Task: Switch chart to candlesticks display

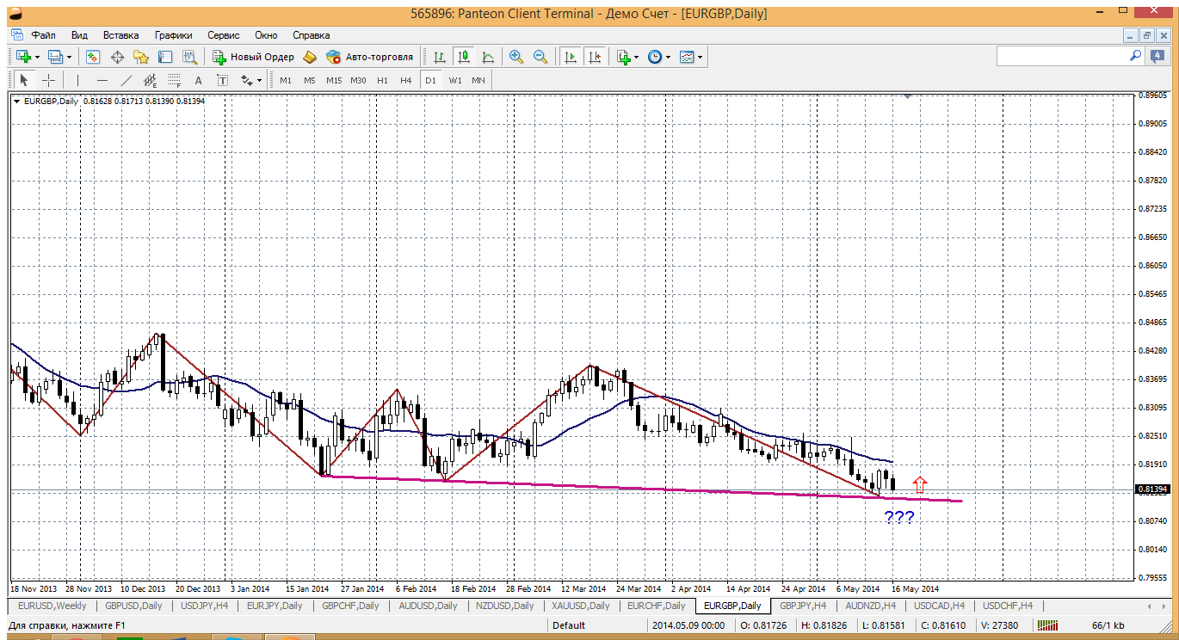Action: (464, 57)
